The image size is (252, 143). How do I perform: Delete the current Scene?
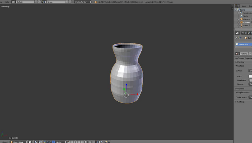(x=70, y=2)
